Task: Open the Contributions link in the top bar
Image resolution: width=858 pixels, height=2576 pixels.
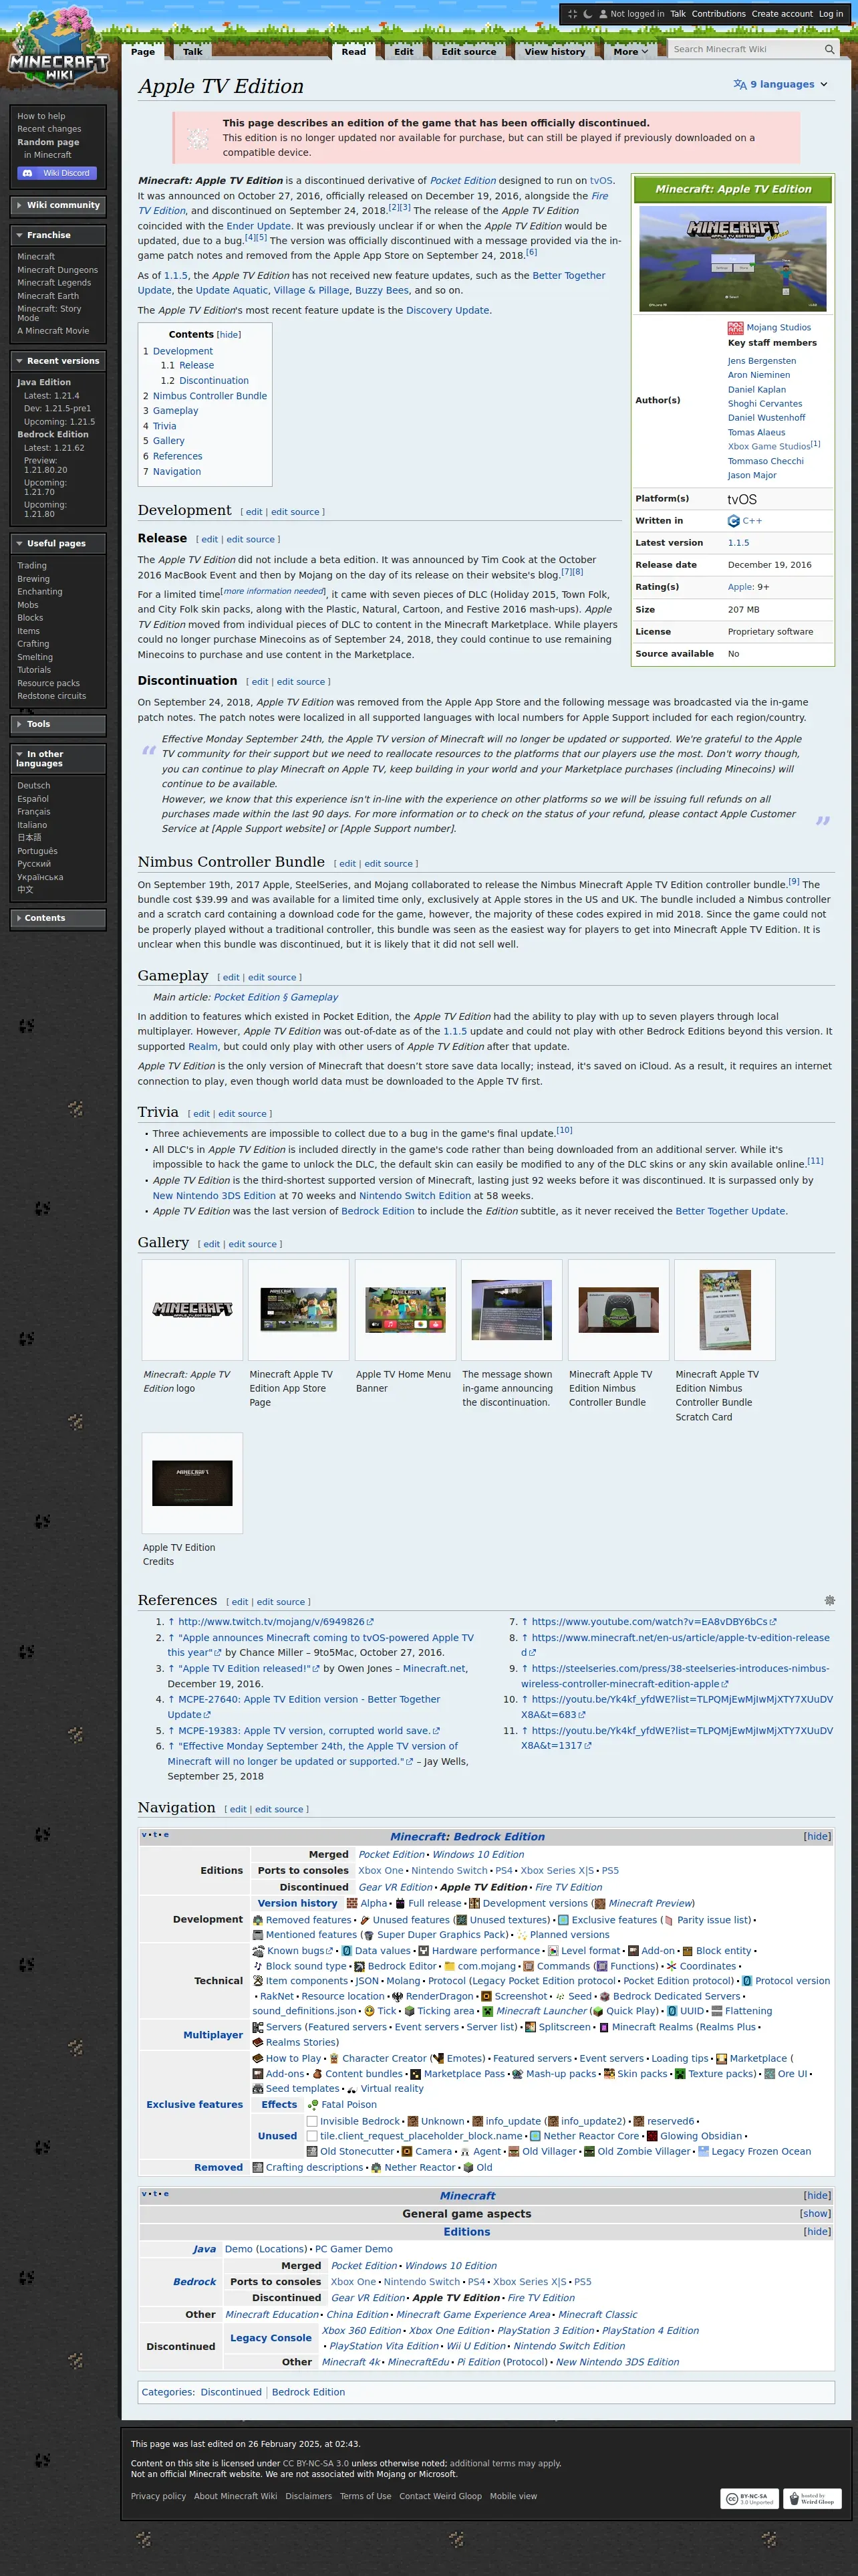Action: click(718, 14)
